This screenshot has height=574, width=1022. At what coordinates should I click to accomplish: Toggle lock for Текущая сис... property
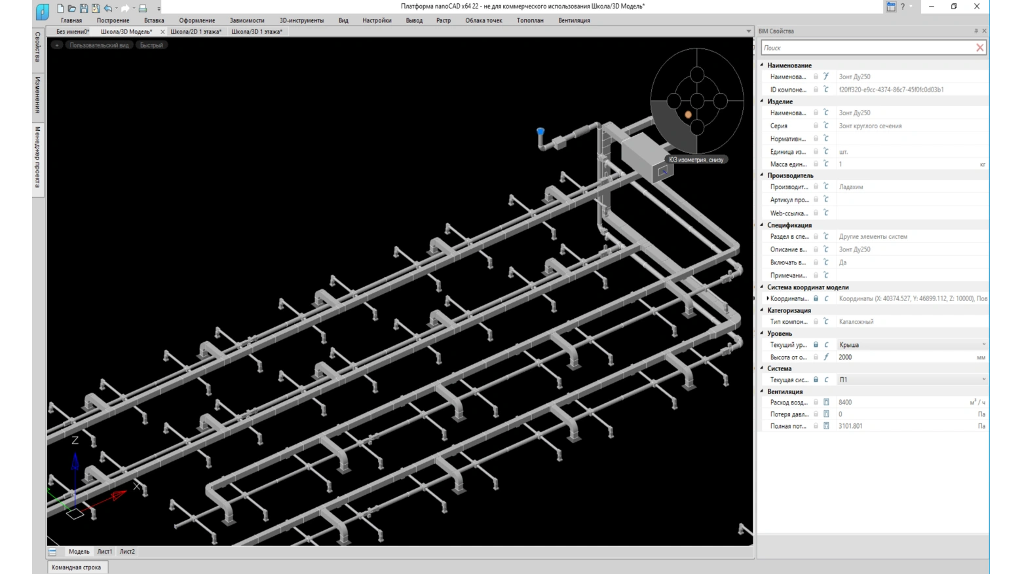click(816, 380)
